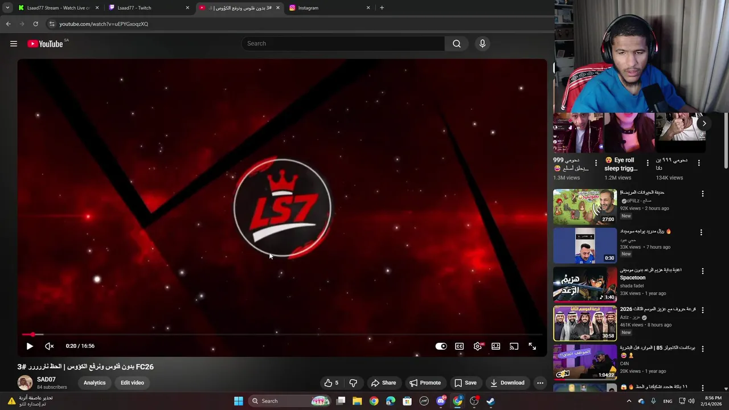Save the video to a playlist
729x410 pixels.
[465, 383]
